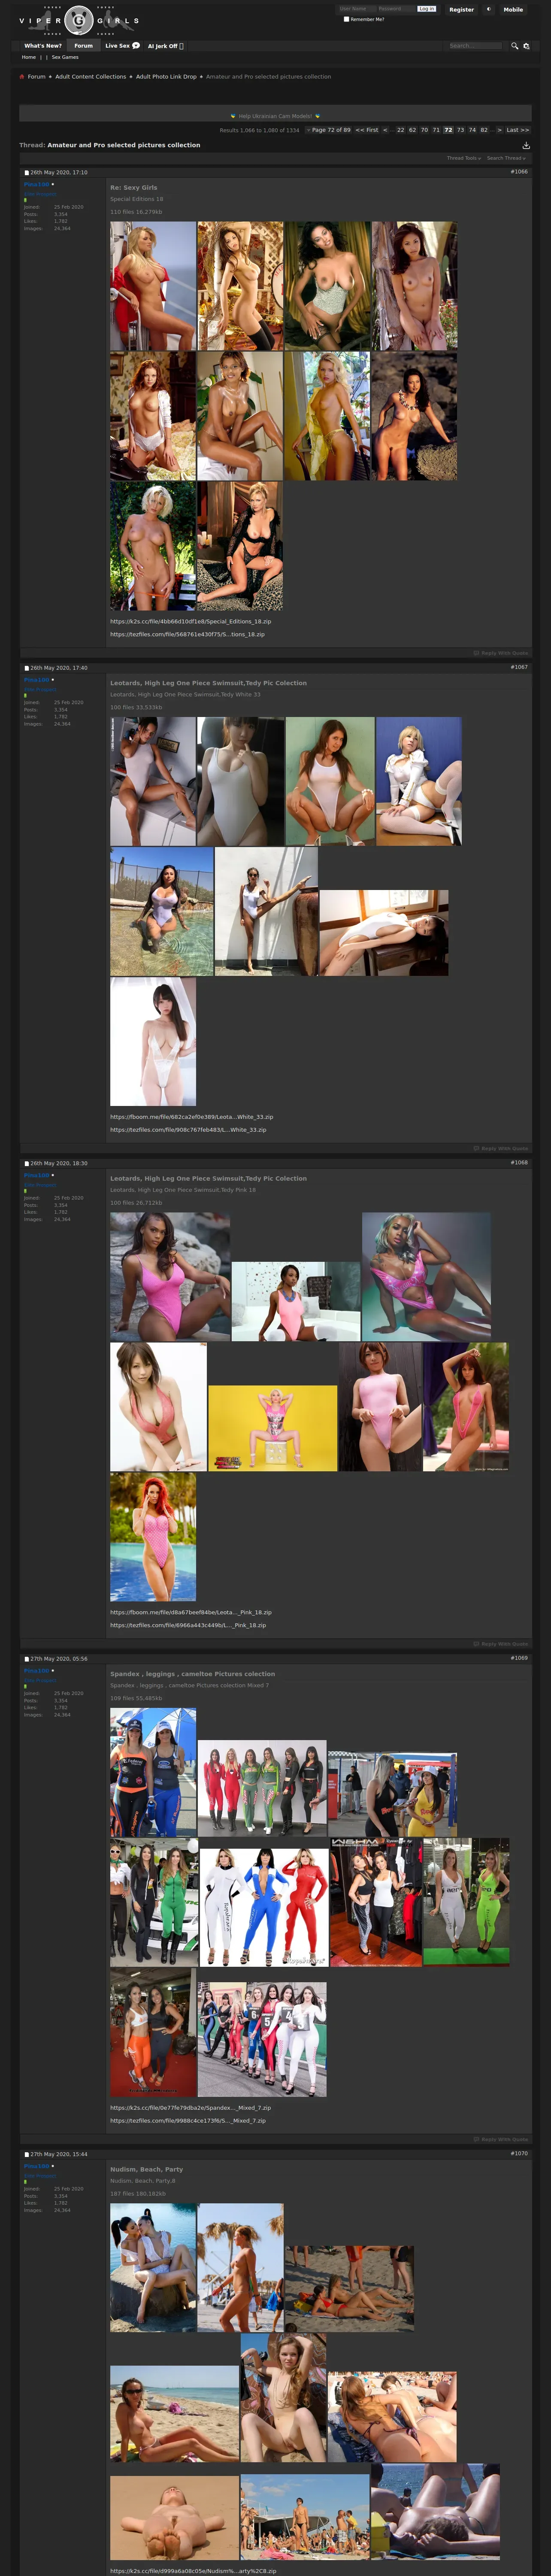Open the Adult Photo Link Drop breadcrumb
551x2576 pixels.
[x=166, y=76]
